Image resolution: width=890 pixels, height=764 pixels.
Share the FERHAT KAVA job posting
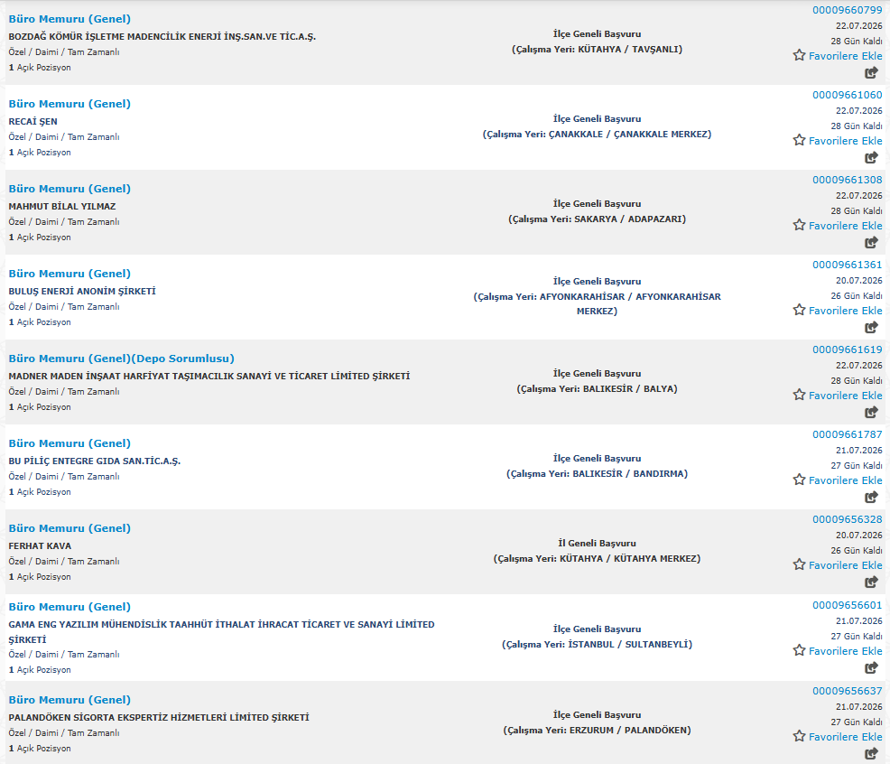[871, 582]
